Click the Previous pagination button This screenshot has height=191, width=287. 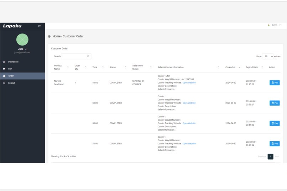262,156
